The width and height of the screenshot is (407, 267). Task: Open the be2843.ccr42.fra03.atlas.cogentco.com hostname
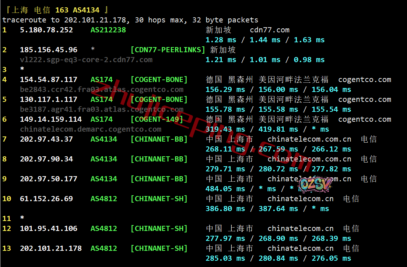[102, 89]
